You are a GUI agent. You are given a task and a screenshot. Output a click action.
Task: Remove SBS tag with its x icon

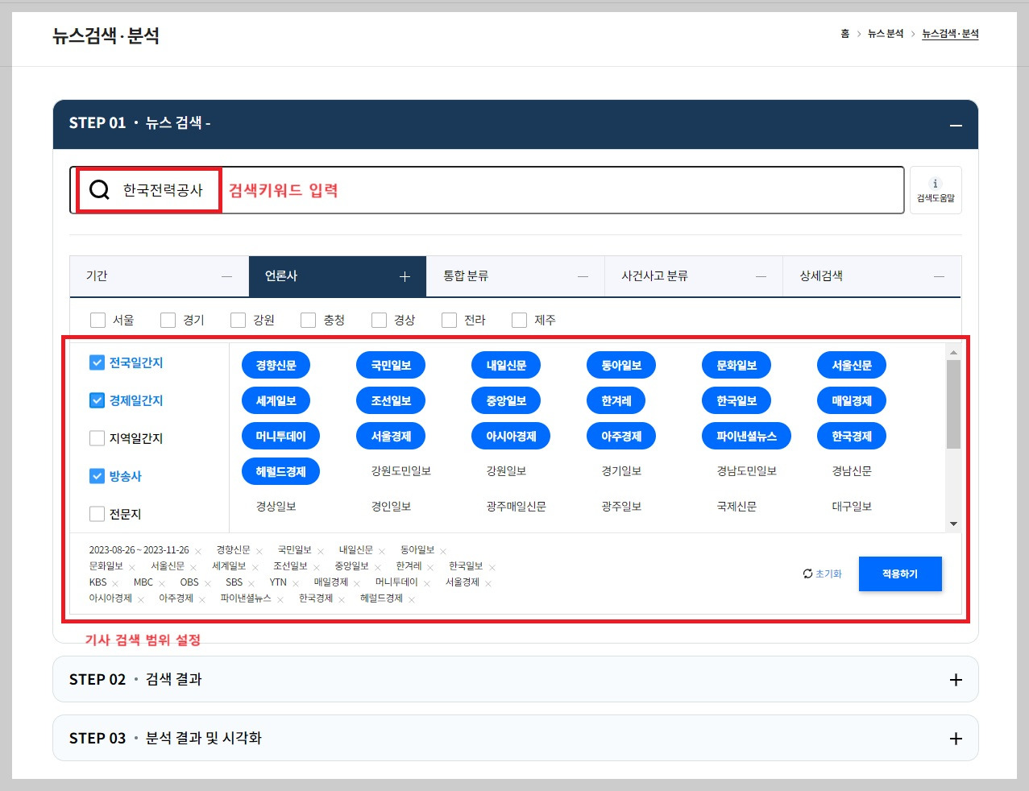click(x=251, y=584)
